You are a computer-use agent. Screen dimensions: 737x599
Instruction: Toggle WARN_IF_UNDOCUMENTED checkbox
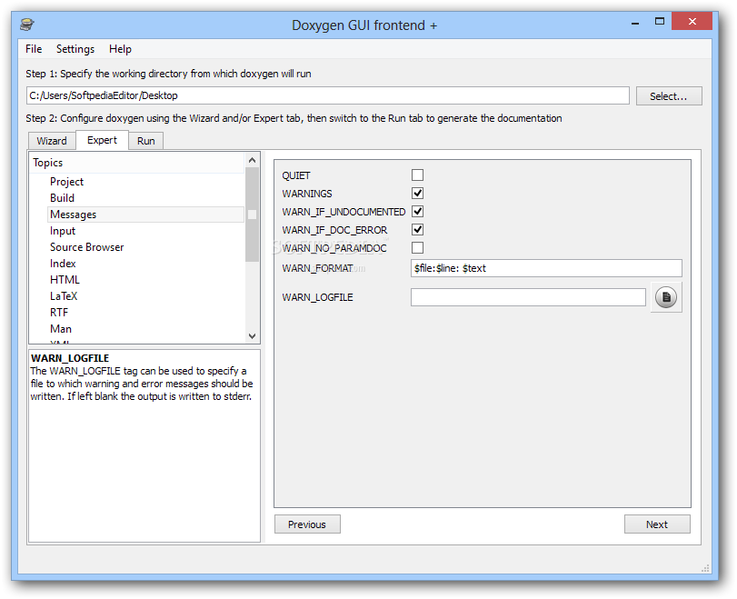tap(417, 211)
